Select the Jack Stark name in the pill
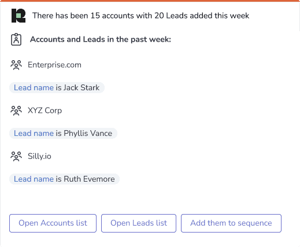 click(x=82, y=87)
